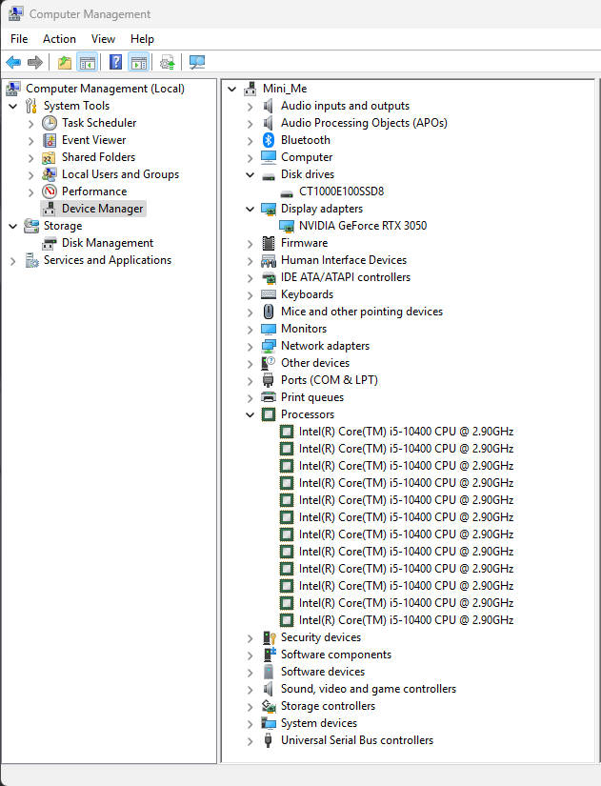
Task: Click Scan for hardware changes monitor icon
Action: pyautogui.click(x=197, y=63)
